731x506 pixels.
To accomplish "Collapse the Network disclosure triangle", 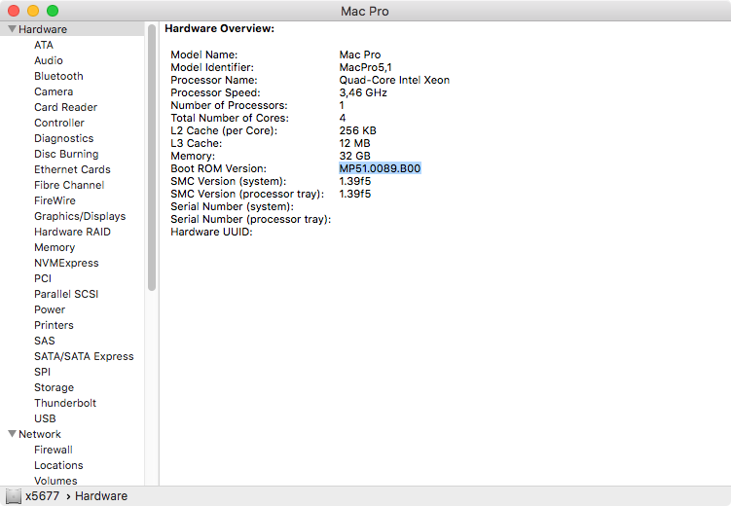I will [x=12, y=434].
